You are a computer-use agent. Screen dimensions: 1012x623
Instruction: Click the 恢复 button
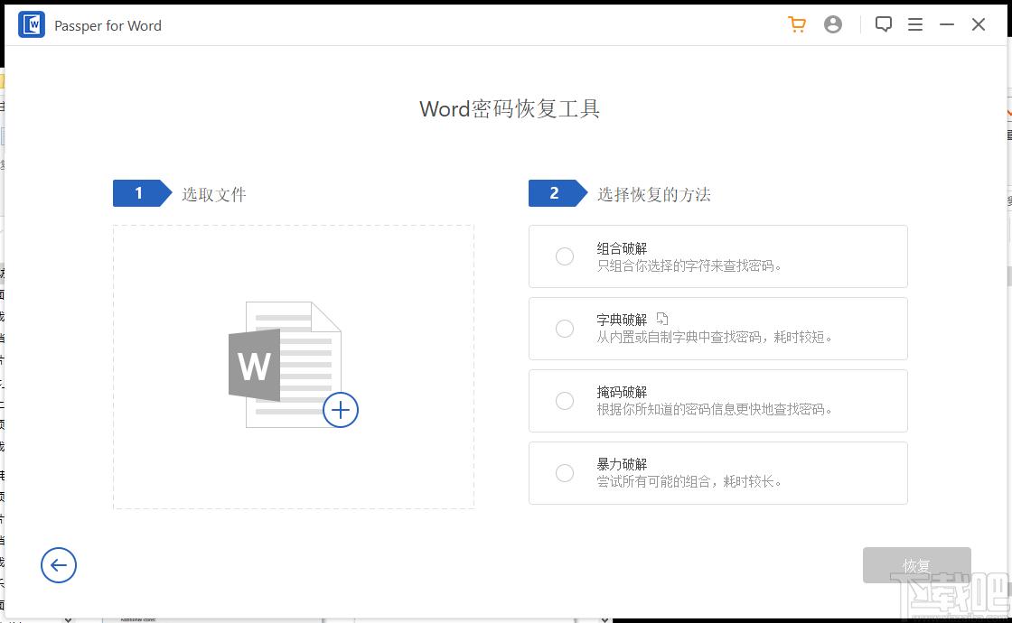coord(916,565)
